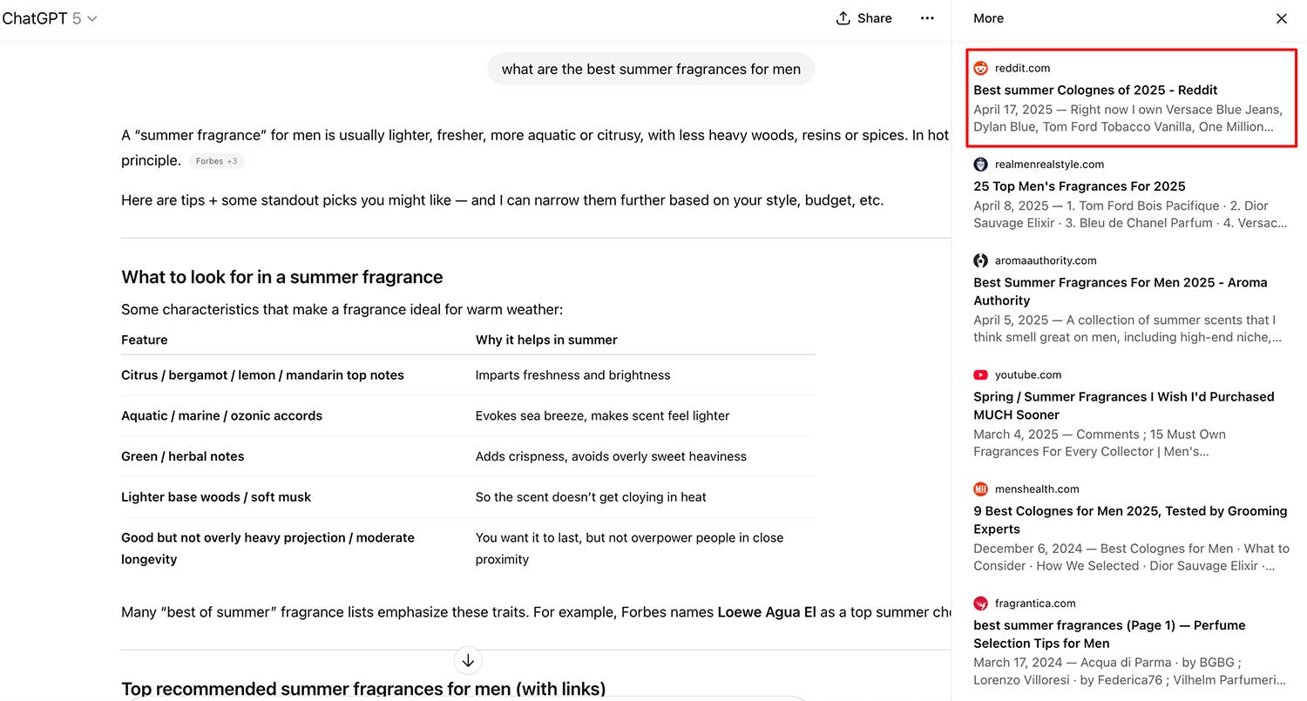
Task: Close the More sources panel
Action: [1281, 18]
